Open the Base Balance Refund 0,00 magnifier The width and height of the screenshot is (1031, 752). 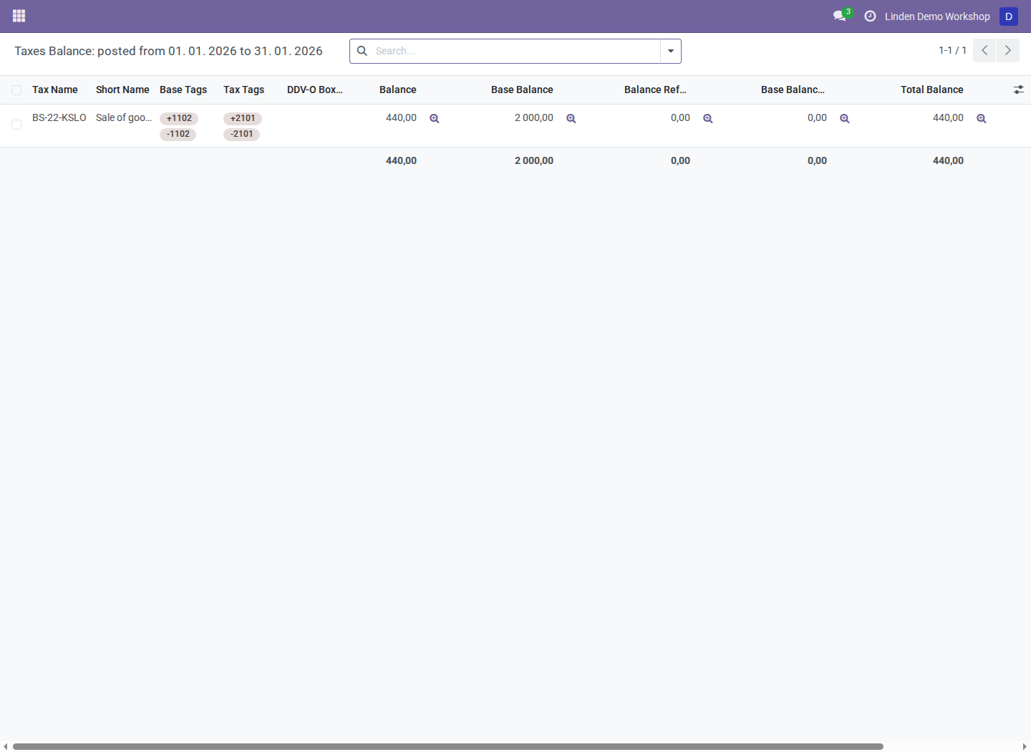pyautogui.click(x=845, y=119)
